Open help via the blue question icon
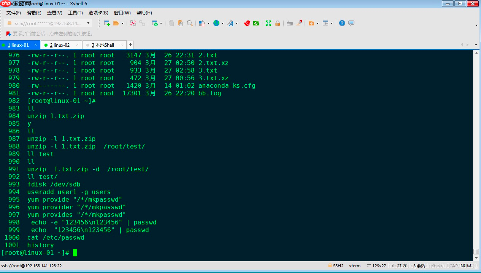 (x=342, y=23)
